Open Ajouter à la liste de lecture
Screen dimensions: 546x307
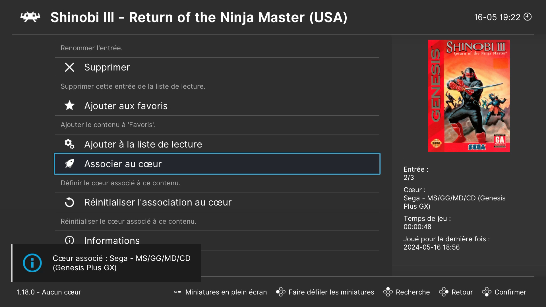tap(143, 144)
